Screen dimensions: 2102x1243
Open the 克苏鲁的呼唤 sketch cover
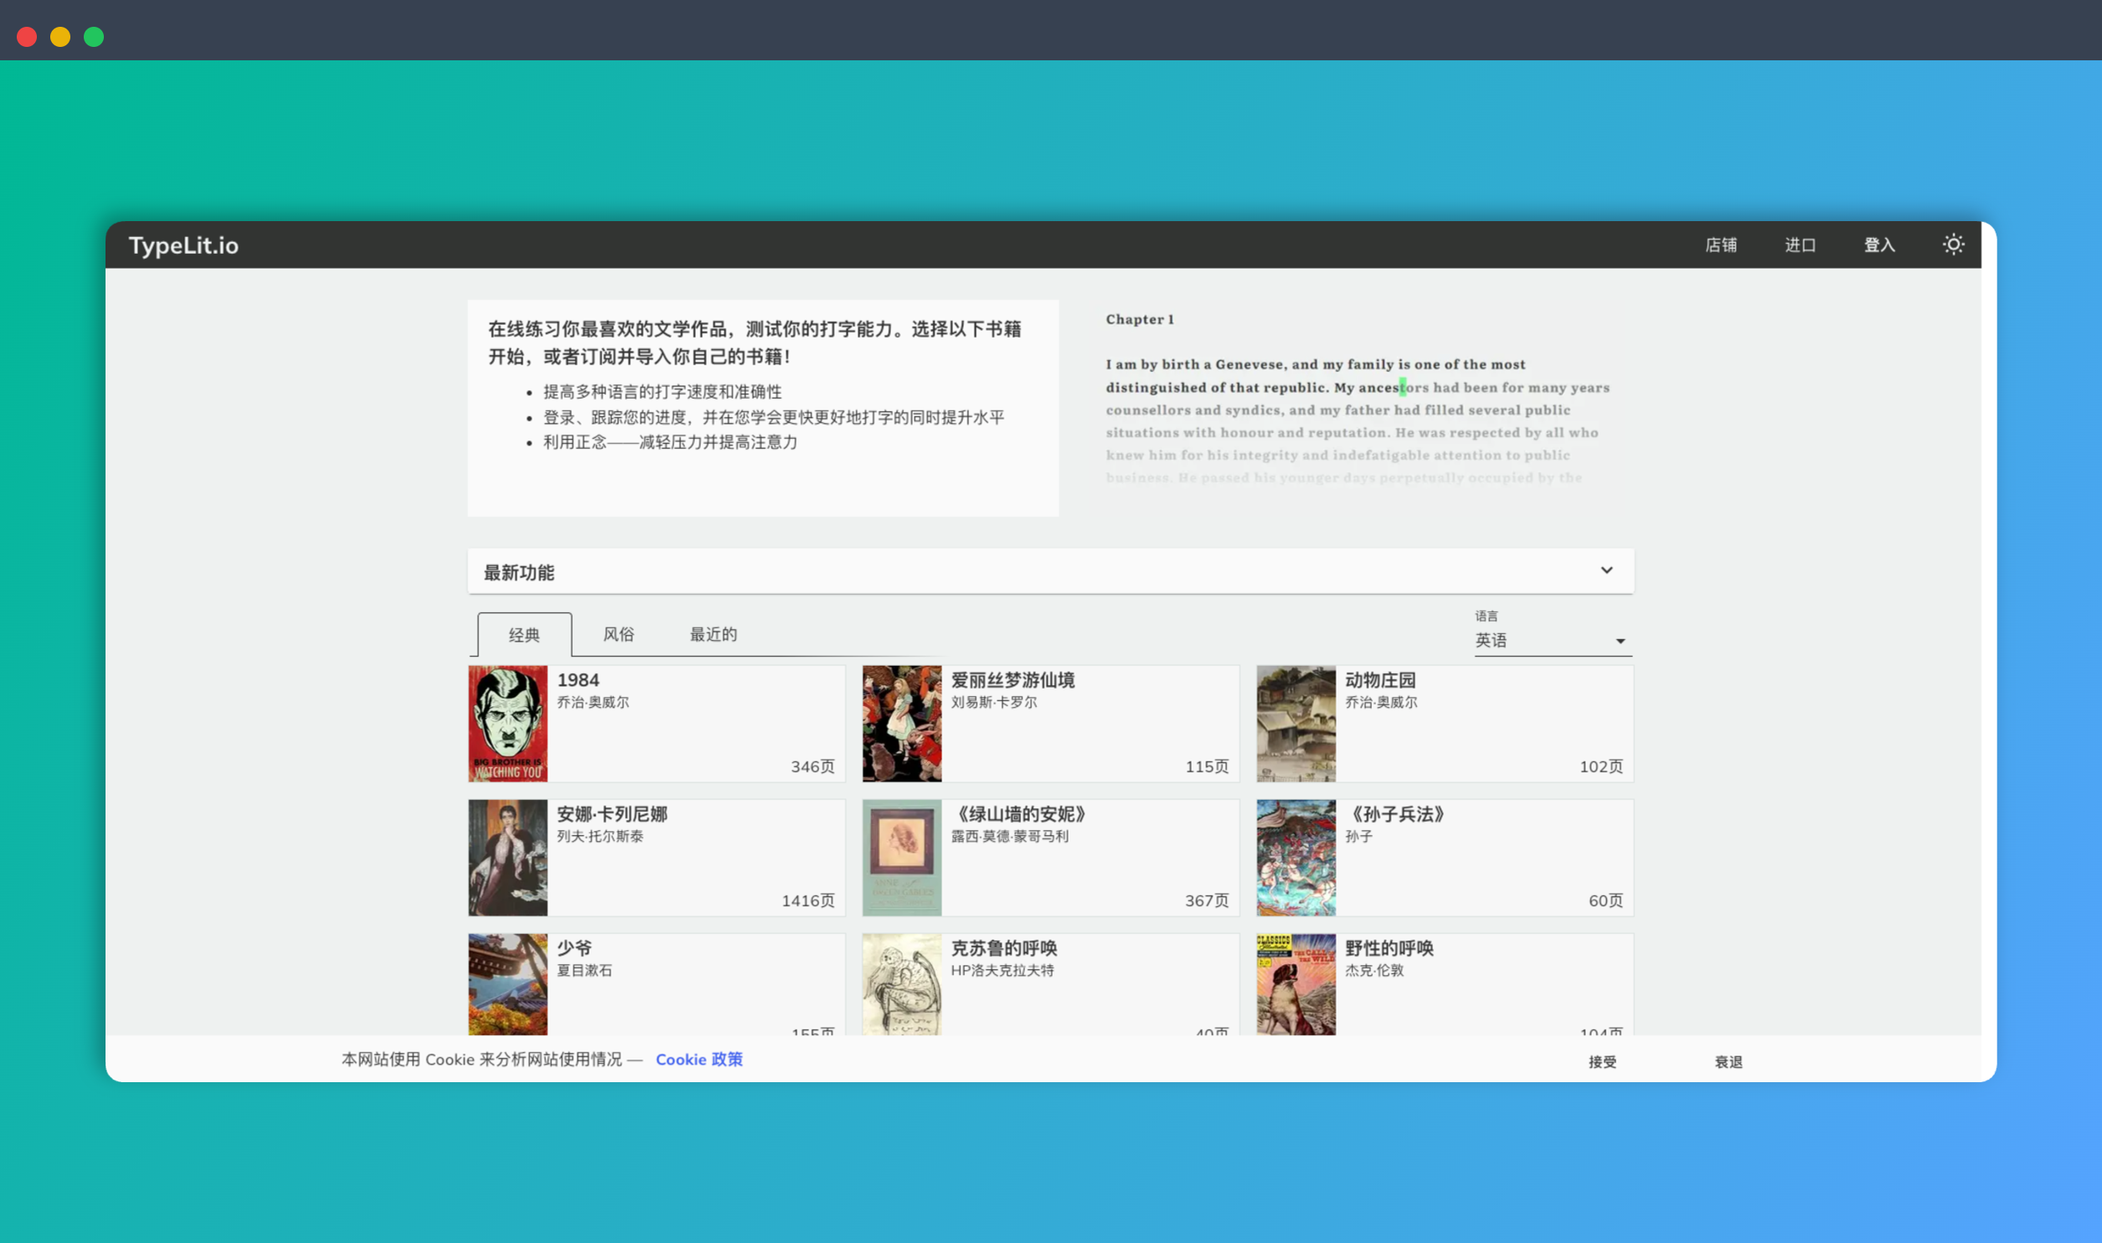(x=901, y=988)
